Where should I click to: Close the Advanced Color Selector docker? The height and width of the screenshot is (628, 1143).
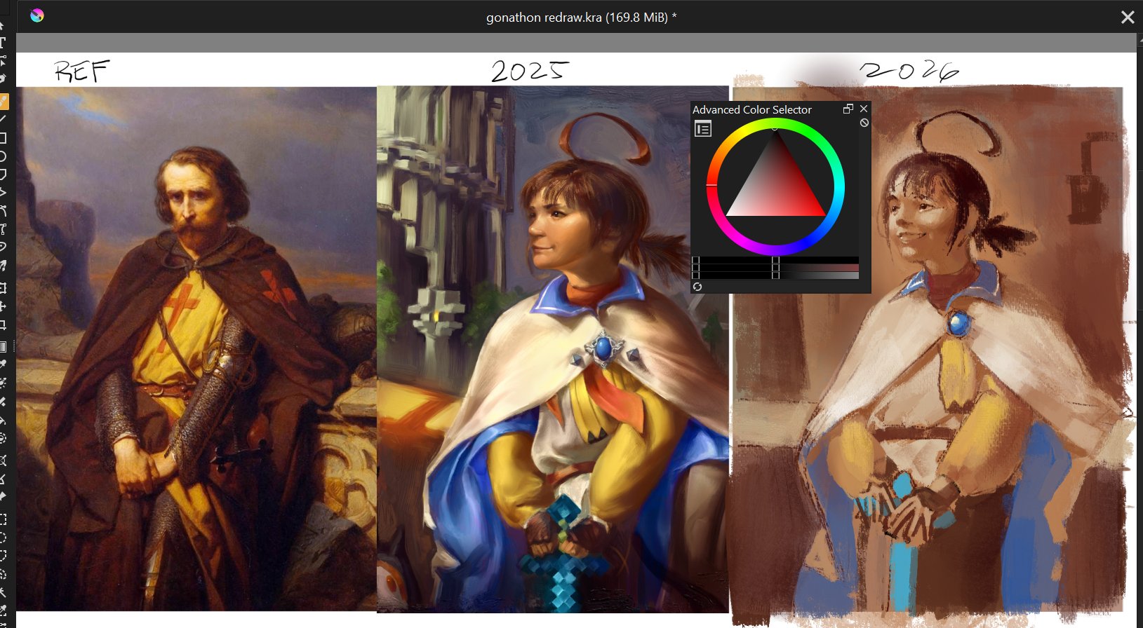click(864, 109)
